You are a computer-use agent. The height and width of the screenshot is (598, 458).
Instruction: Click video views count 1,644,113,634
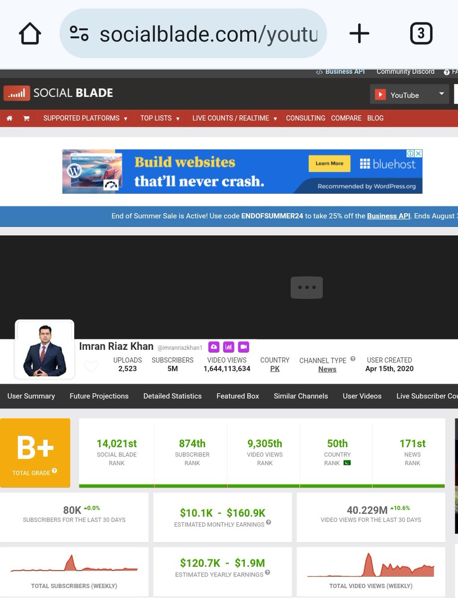coord(227,369)
